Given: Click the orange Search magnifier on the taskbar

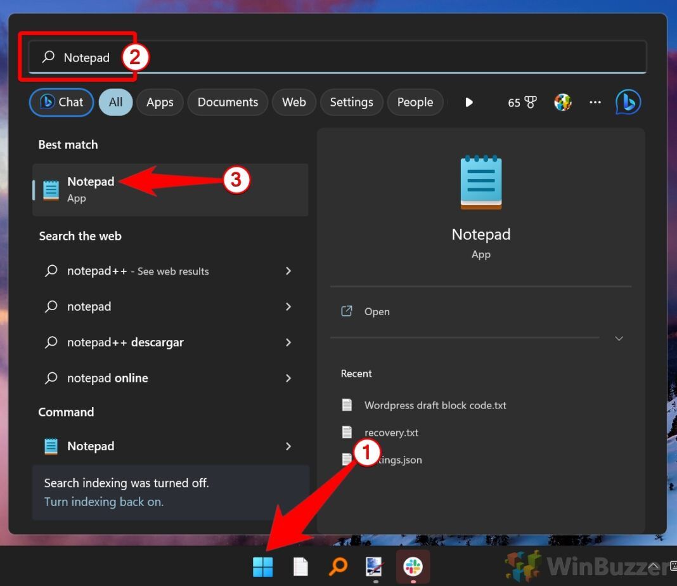Looking at the screenshot, I should [x=337, y=566].
